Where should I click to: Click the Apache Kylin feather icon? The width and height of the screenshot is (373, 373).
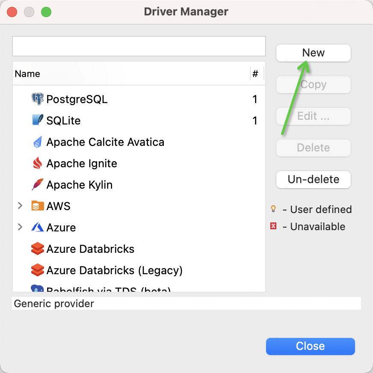[x=38, y=184]
